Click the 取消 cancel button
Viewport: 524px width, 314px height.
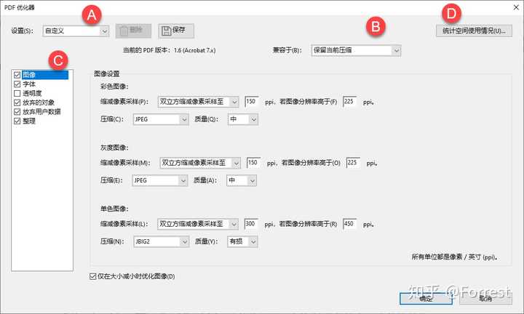(485, 298)
